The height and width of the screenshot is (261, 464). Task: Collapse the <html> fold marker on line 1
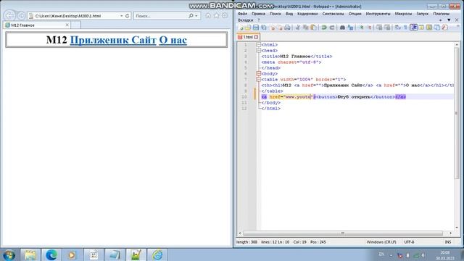tap(259, 45)
